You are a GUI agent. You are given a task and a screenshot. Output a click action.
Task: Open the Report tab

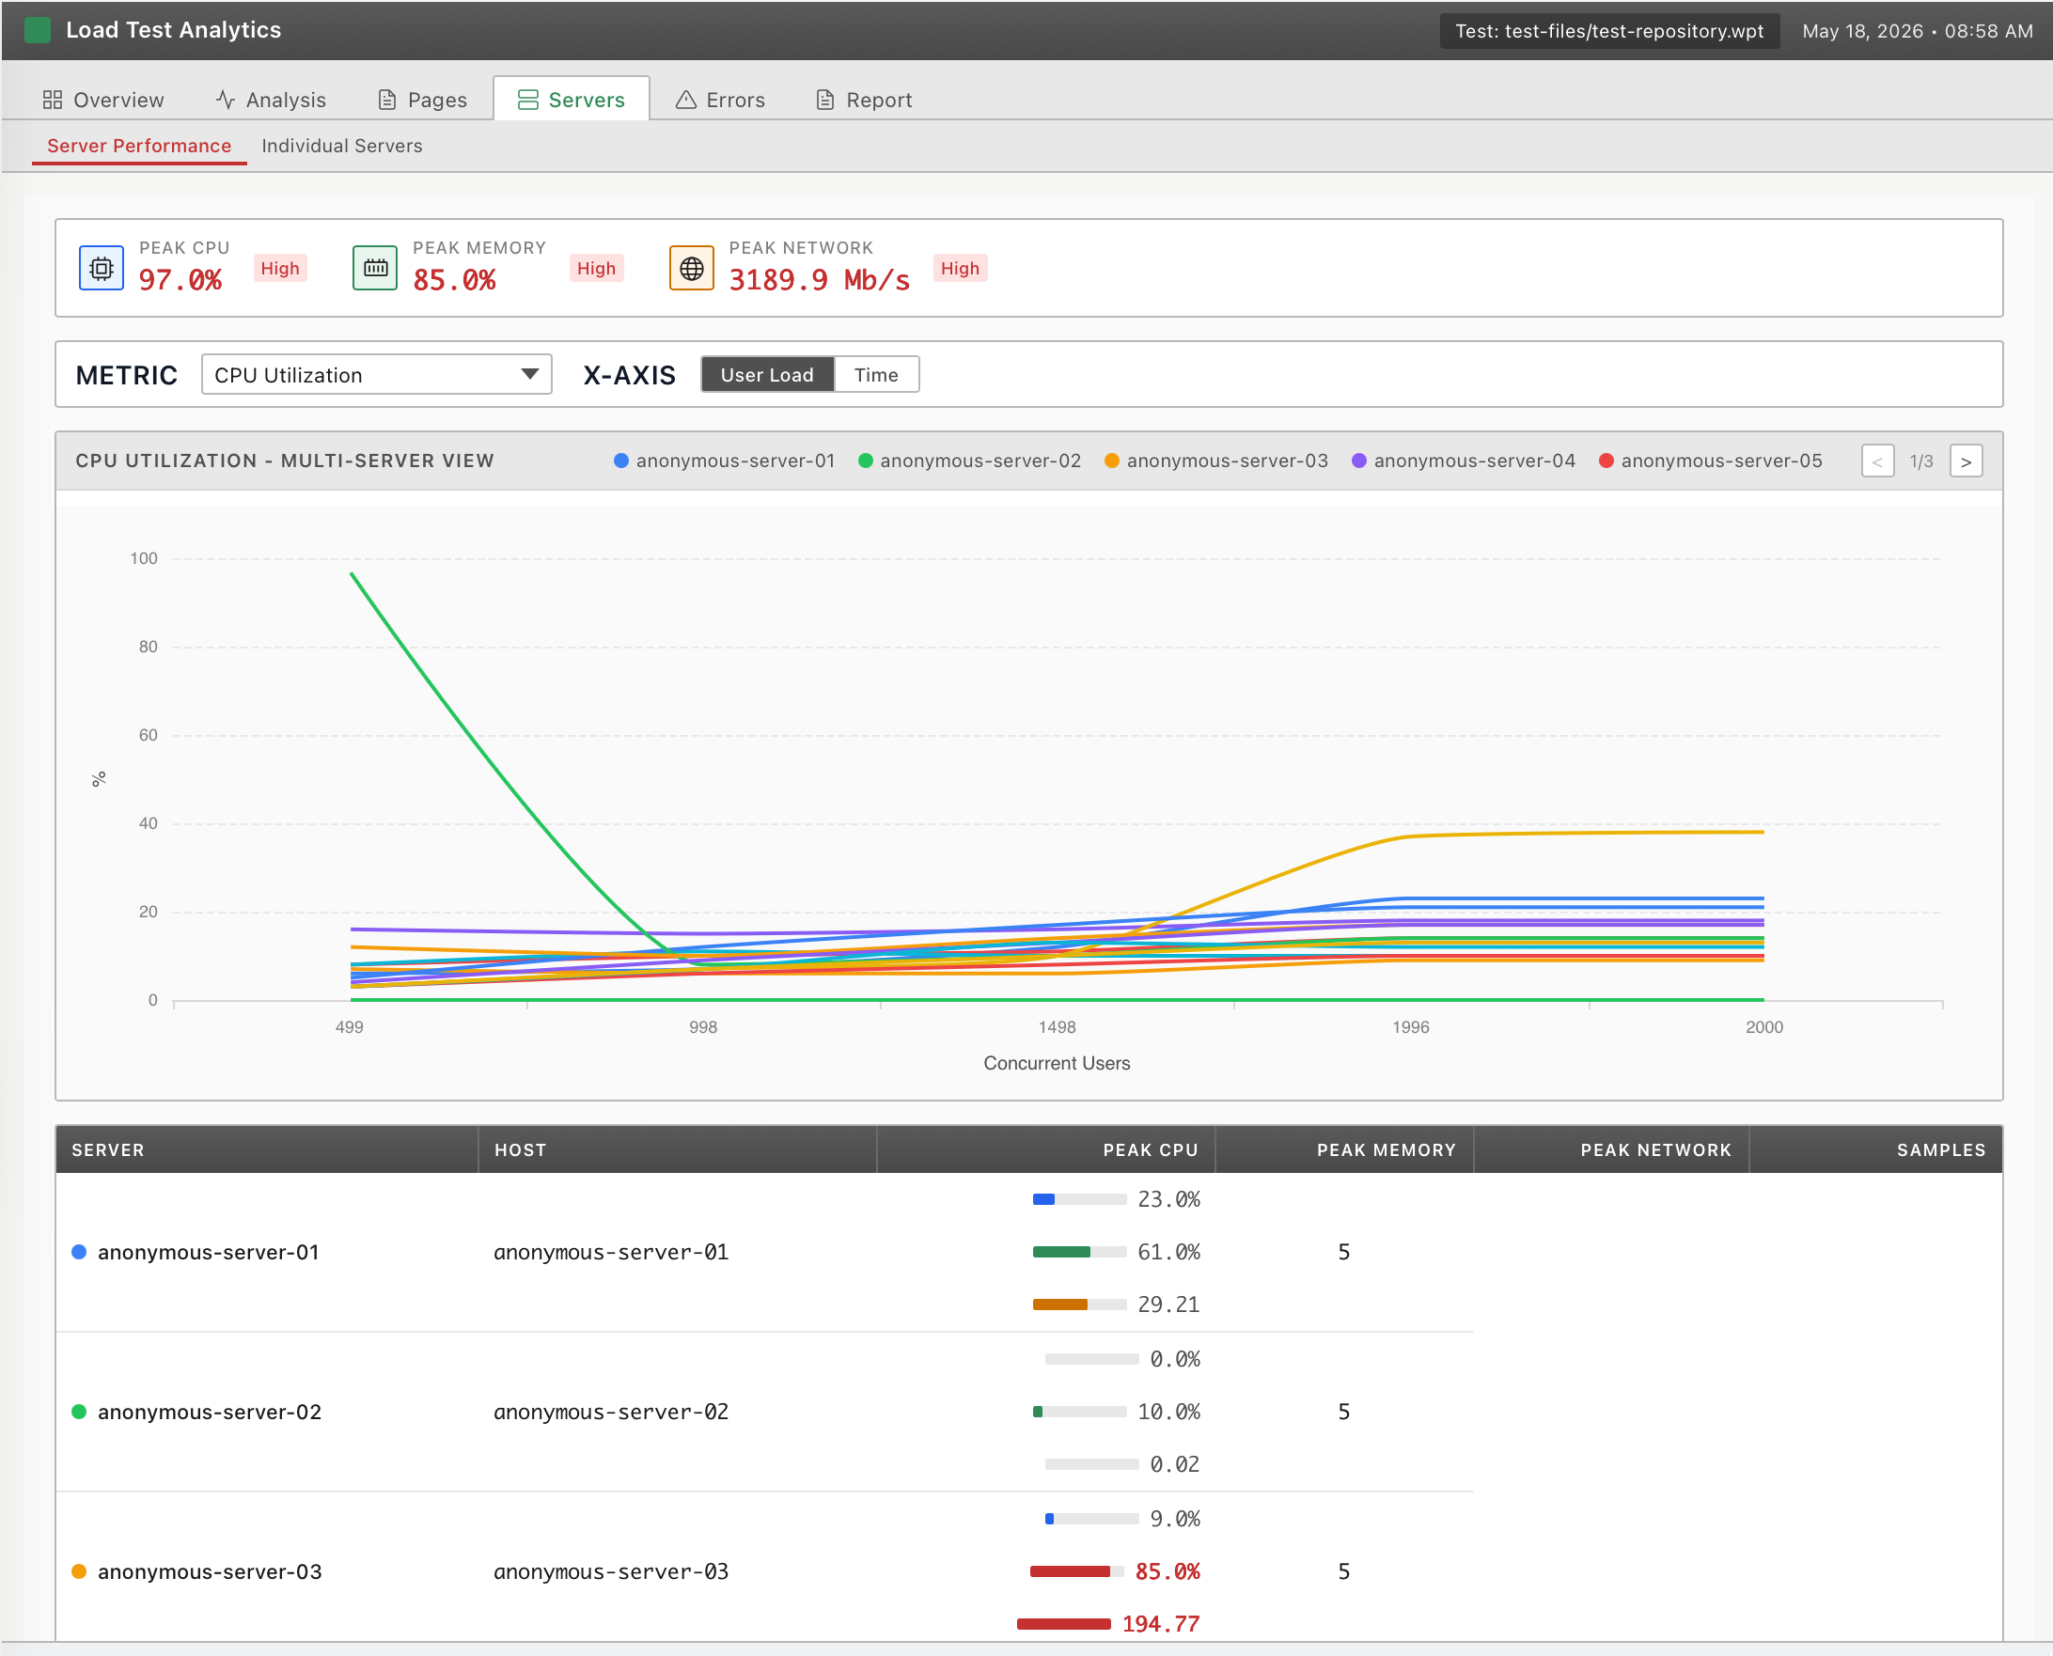click(864, 101)
